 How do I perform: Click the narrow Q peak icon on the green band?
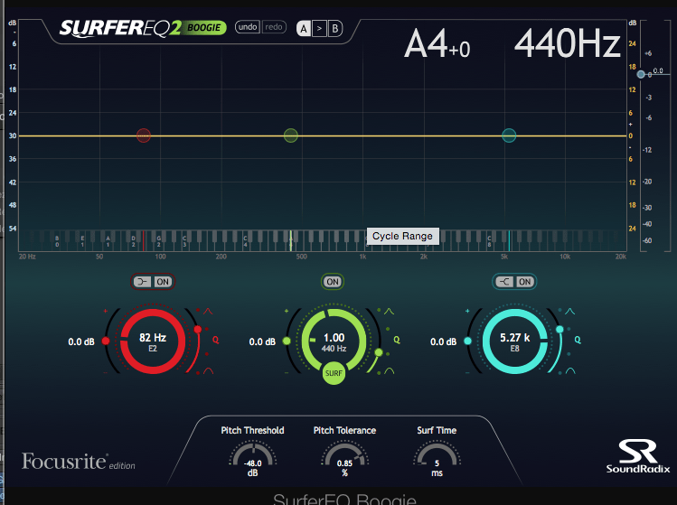coord(389,311)
